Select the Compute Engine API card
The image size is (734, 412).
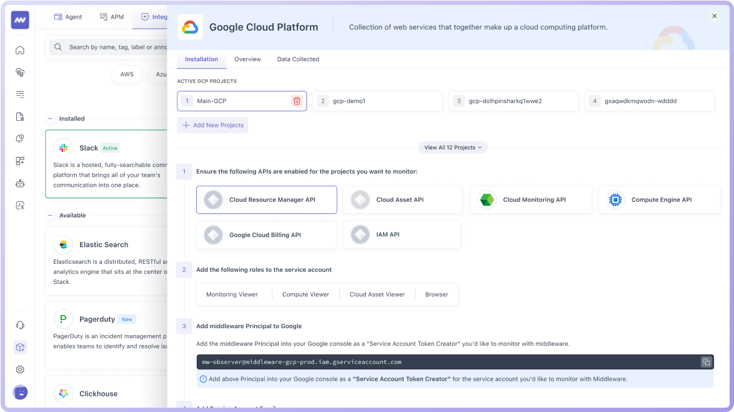659,199
